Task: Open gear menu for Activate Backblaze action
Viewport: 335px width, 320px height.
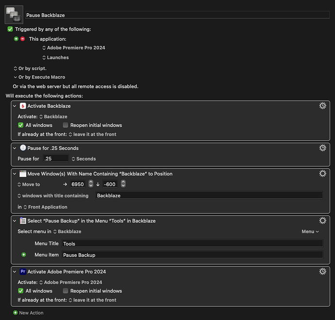Action: pos(322,106)
